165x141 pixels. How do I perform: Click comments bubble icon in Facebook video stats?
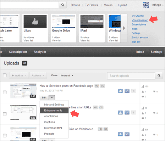(x=143, y=97)
